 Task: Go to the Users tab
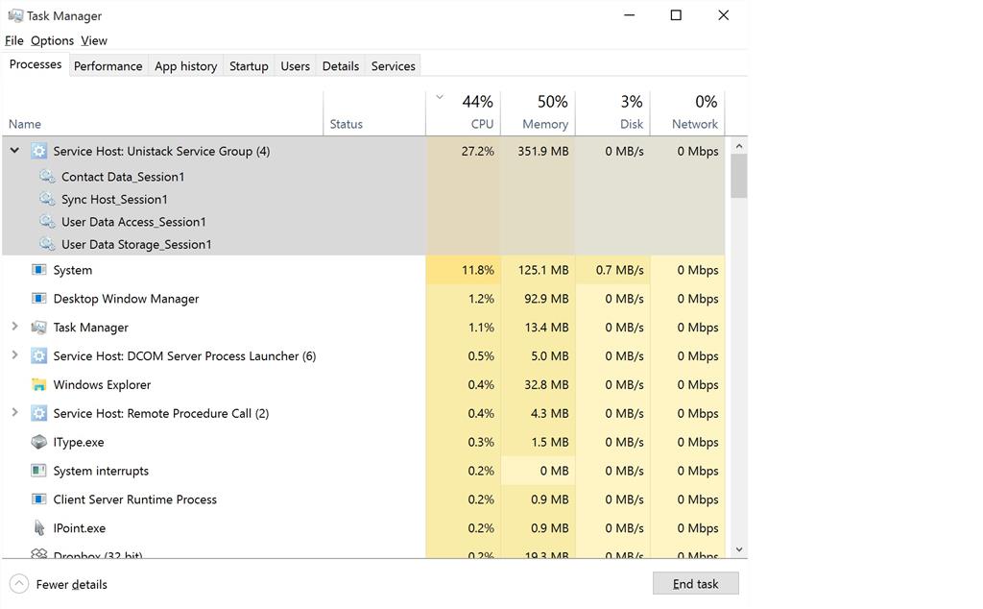pyautogui.click(x=296, y=66)
